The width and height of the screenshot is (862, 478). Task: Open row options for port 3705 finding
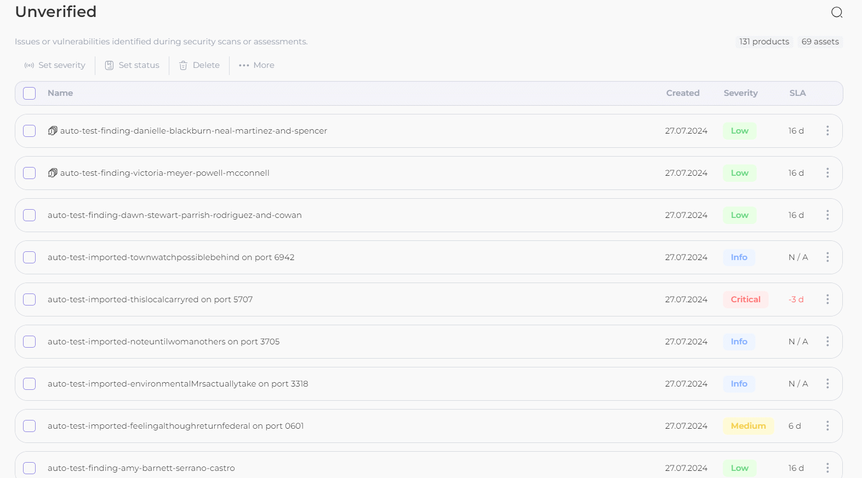827,342
